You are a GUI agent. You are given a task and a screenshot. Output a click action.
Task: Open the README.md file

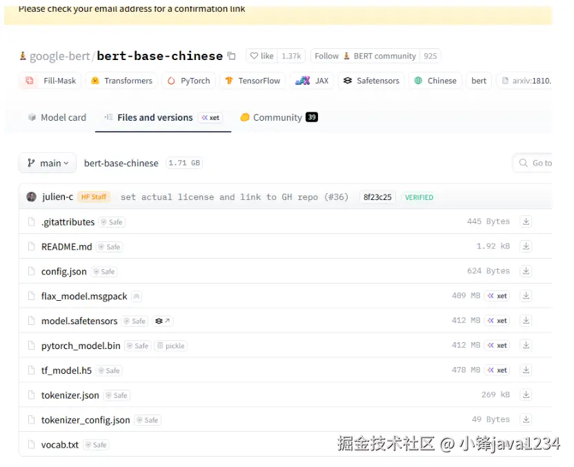(67, 247)
